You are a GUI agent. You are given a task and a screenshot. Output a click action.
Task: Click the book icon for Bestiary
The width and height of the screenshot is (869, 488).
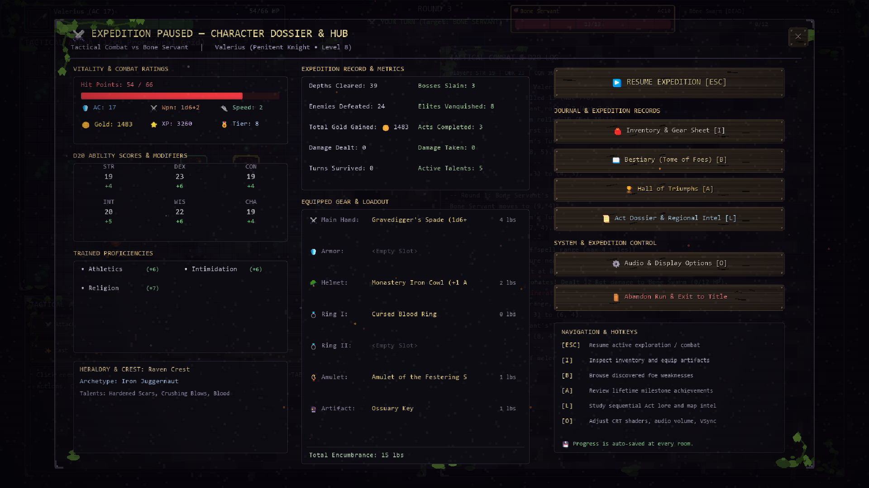pyautogui.click(x=616, y=160)
